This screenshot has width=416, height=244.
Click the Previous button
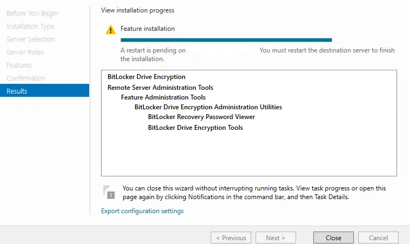click(231, 238)
